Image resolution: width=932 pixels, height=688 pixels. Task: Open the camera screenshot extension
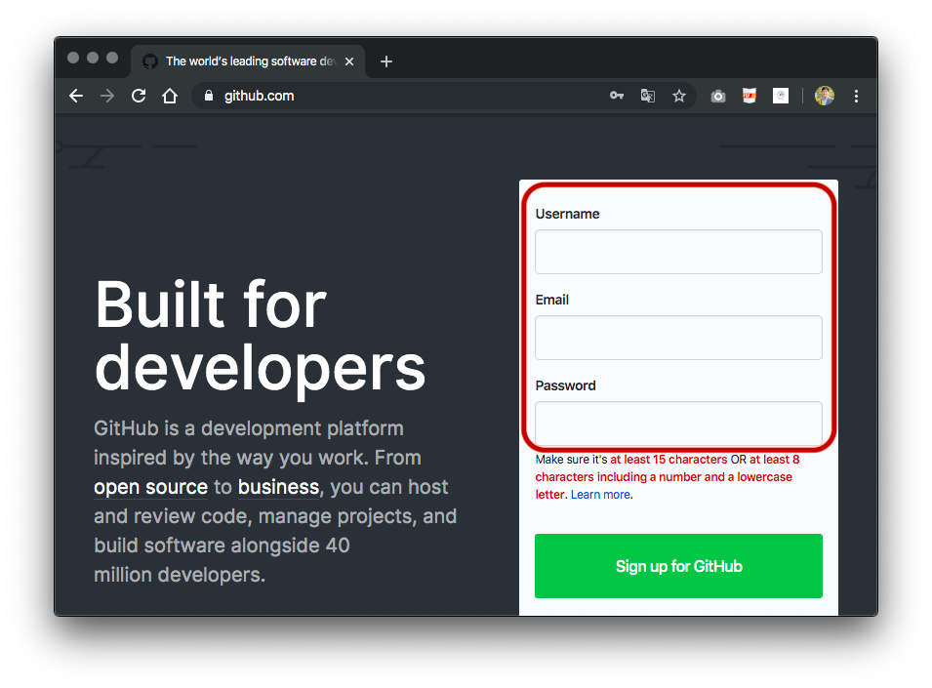click(718, 96)
